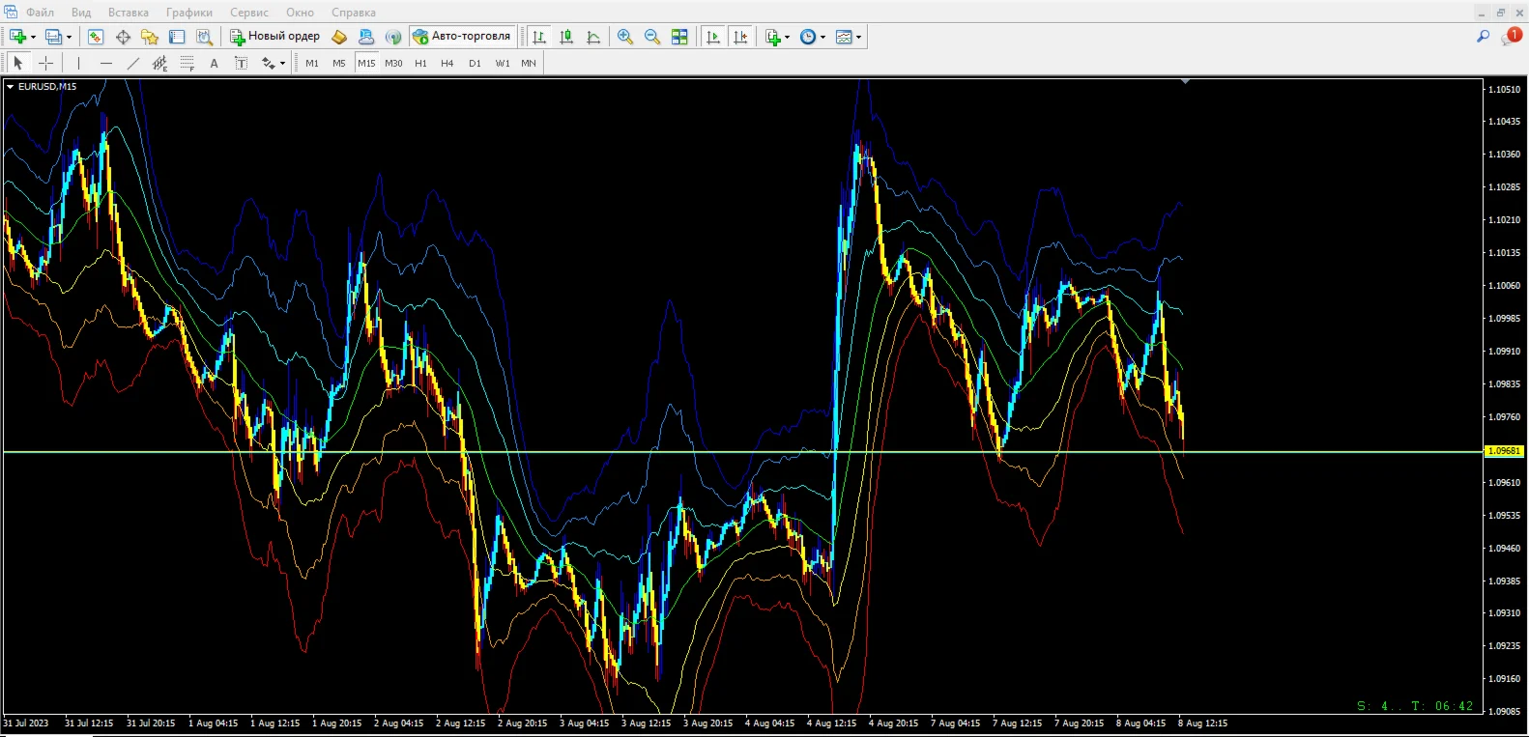Expand the New Chart dropdown arrow

[x=34, y=37]
